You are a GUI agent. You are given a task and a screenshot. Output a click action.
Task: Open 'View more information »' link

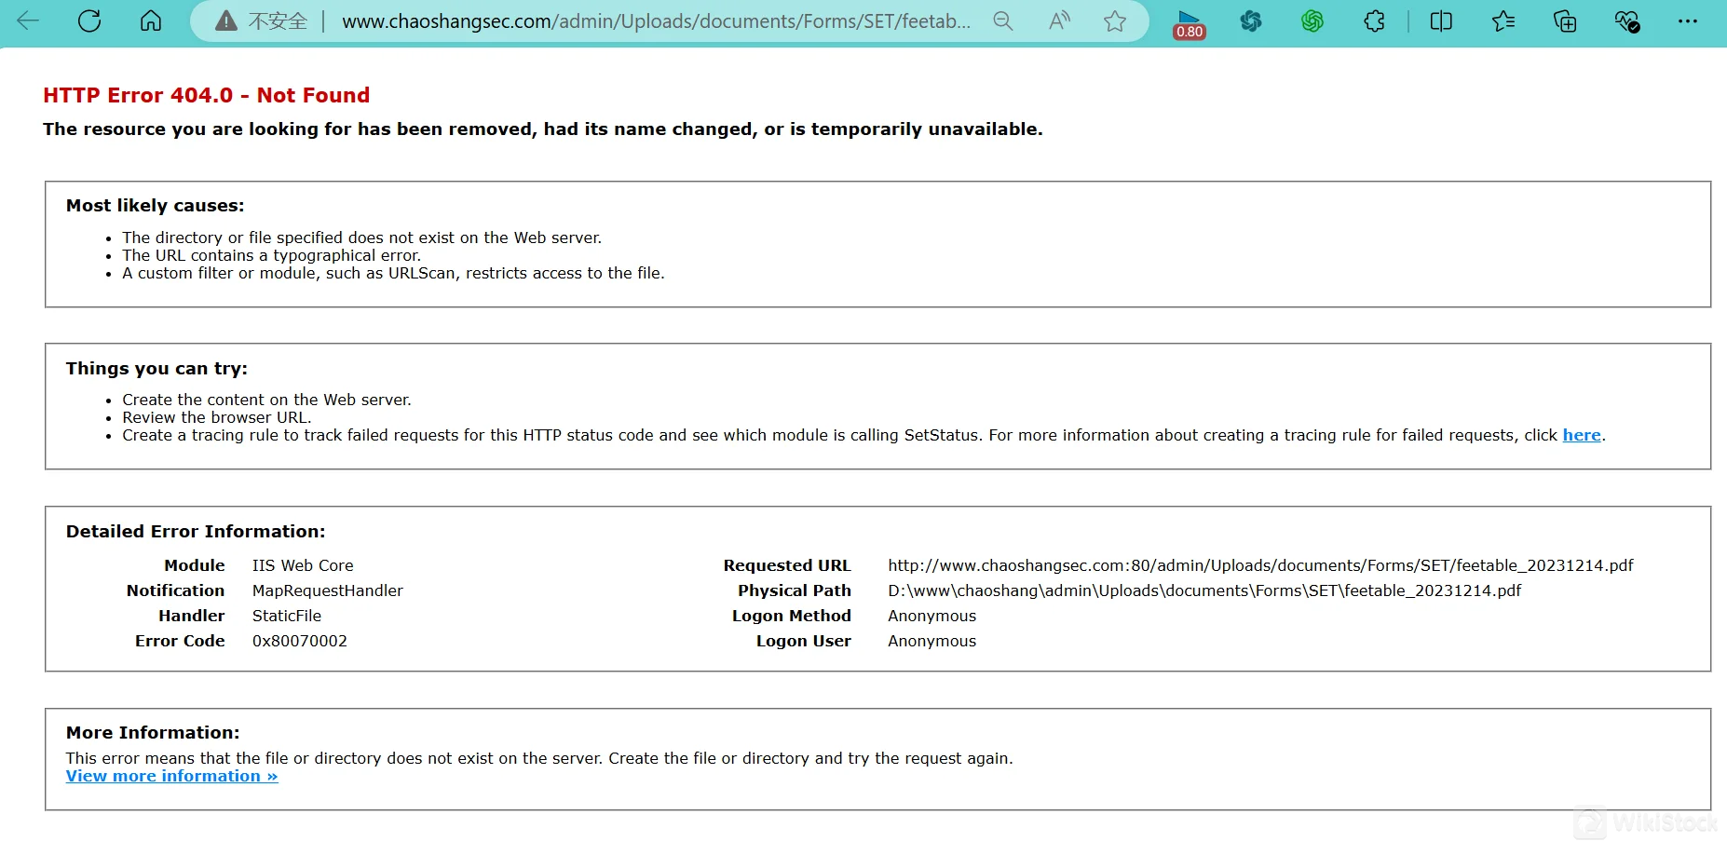coord(172,776)
